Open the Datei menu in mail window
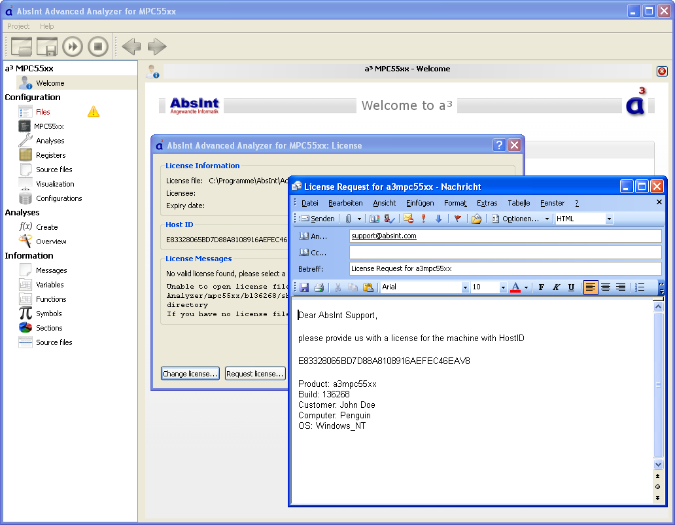This screenshot has width=675, height=525. [x=309, y=204]
